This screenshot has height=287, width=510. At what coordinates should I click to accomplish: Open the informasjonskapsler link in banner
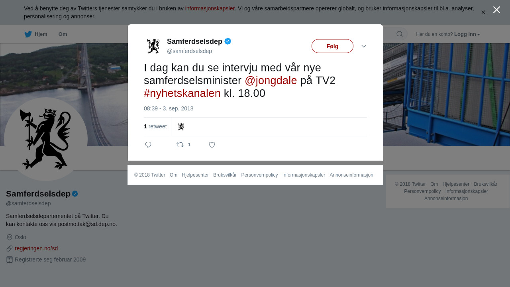pyautogui.click(x=210, y=8)
